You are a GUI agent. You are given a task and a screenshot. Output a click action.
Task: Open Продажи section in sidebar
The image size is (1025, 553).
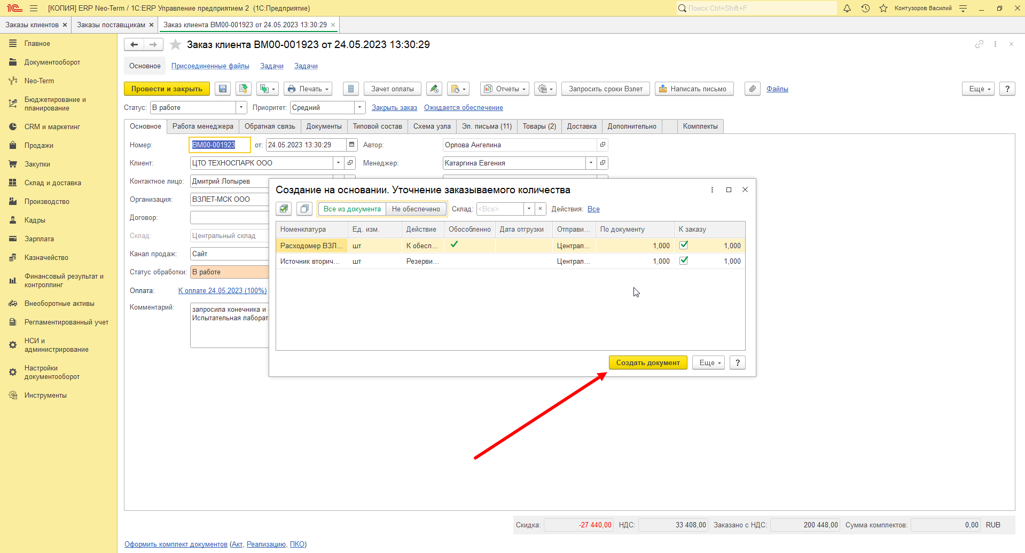38,145
